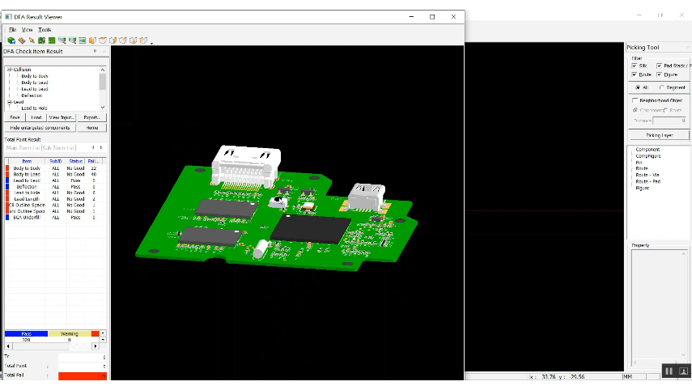Click the pencil pick icon in toolbar
This screenshot has width=692, height=390.
pyautogui.click(x=32, y=40)
